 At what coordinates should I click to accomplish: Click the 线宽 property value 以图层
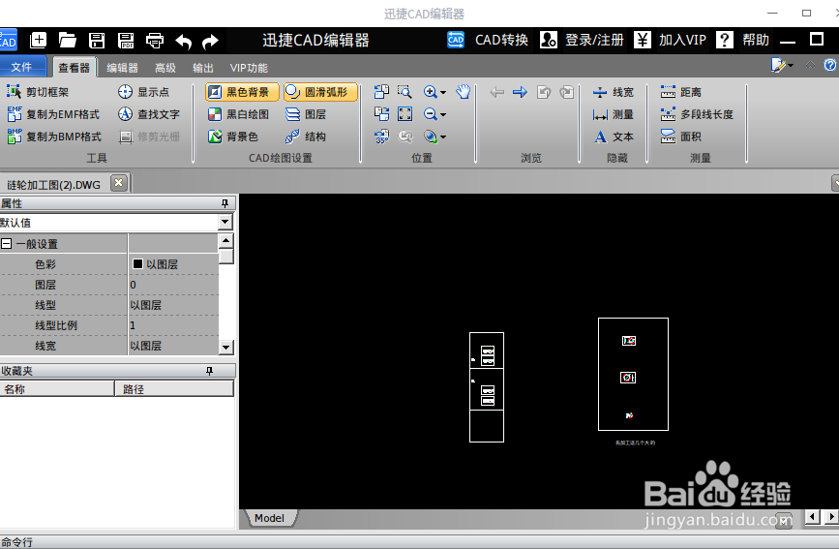(173, 346)
